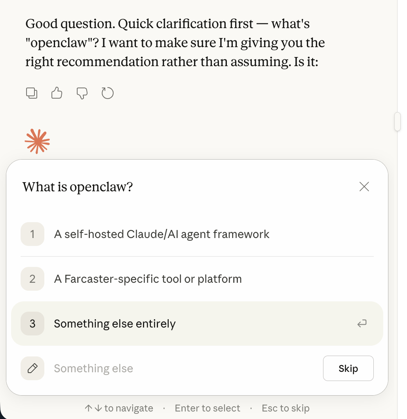The image size is (407, 419).
Task: Click the 'Enter to select' hint text
Action: (x=207, y=408)
